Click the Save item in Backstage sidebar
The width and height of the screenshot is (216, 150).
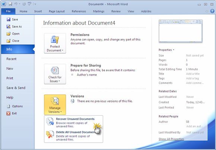click(12, 19)
